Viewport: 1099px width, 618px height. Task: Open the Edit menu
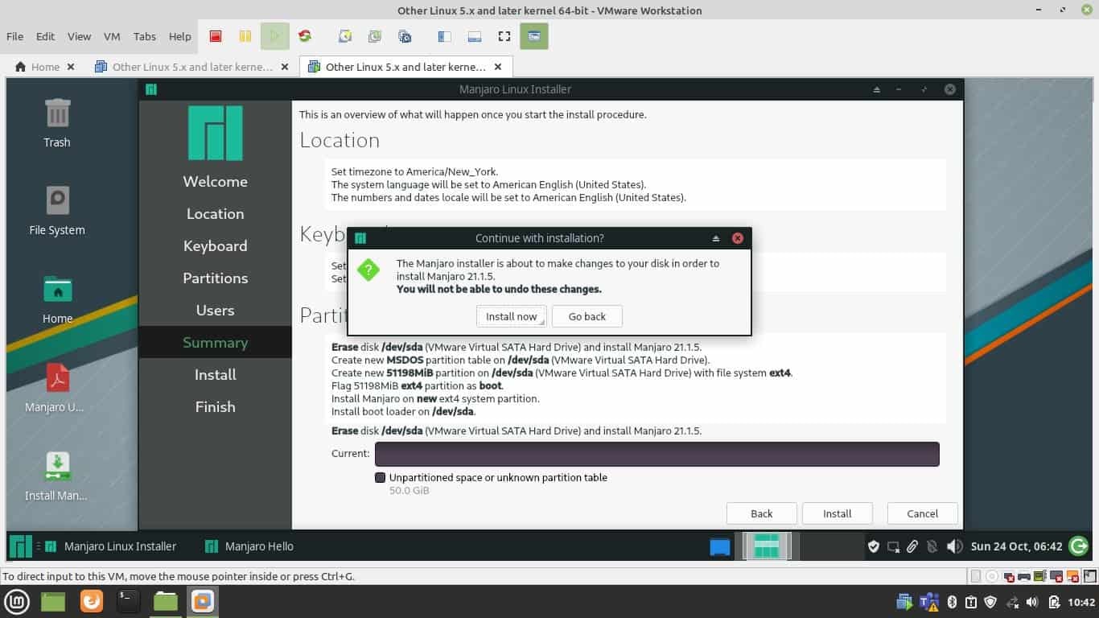(46, 36)
